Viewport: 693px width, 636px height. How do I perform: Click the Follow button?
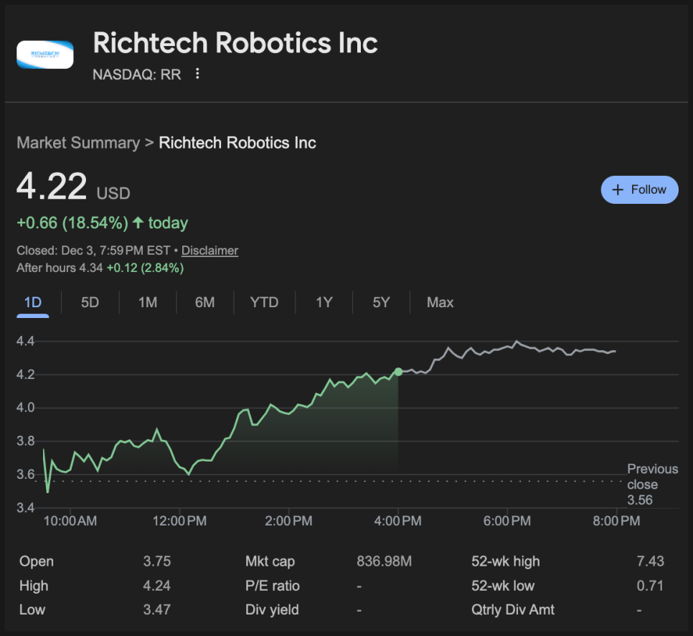639,190
